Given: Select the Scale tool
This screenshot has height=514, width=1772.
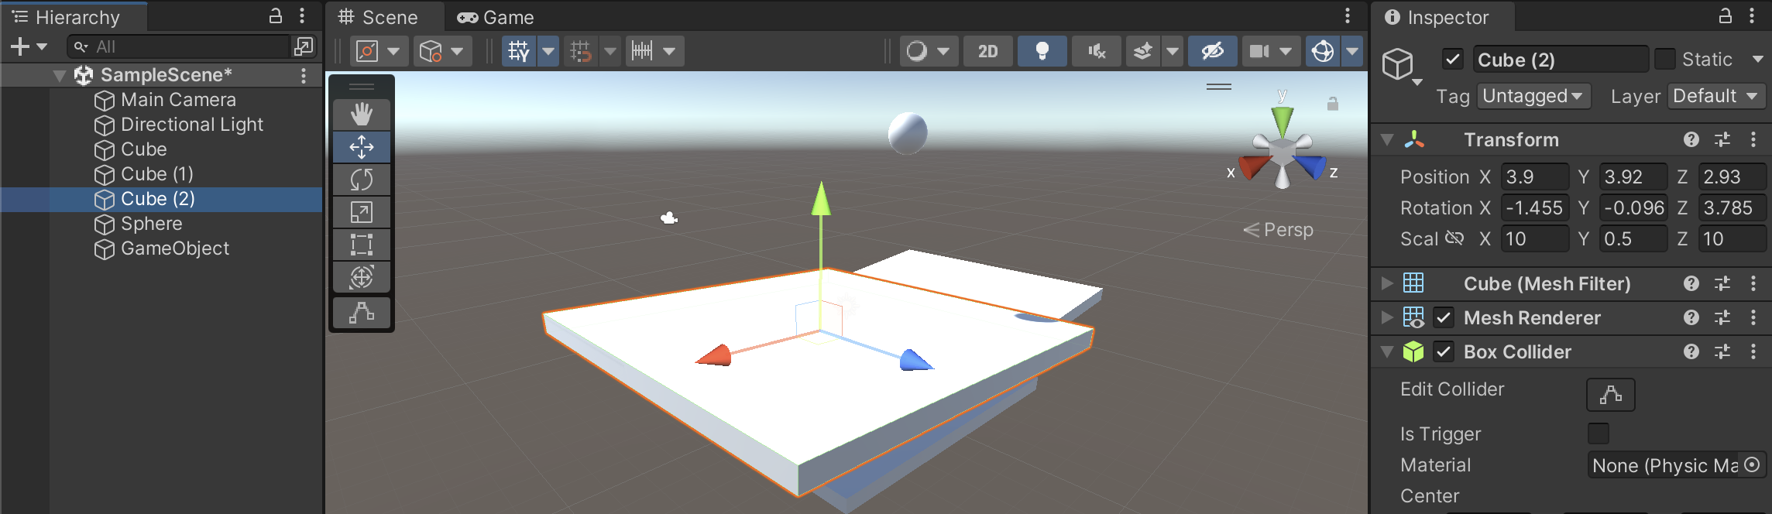Looking at the screenshot, I should click(x=361, y=212).
